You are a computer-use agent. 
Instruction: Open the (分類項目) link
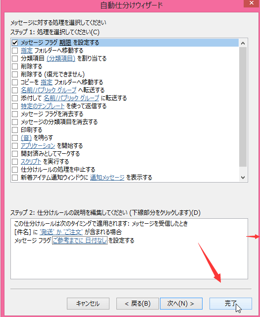[61, 59]
